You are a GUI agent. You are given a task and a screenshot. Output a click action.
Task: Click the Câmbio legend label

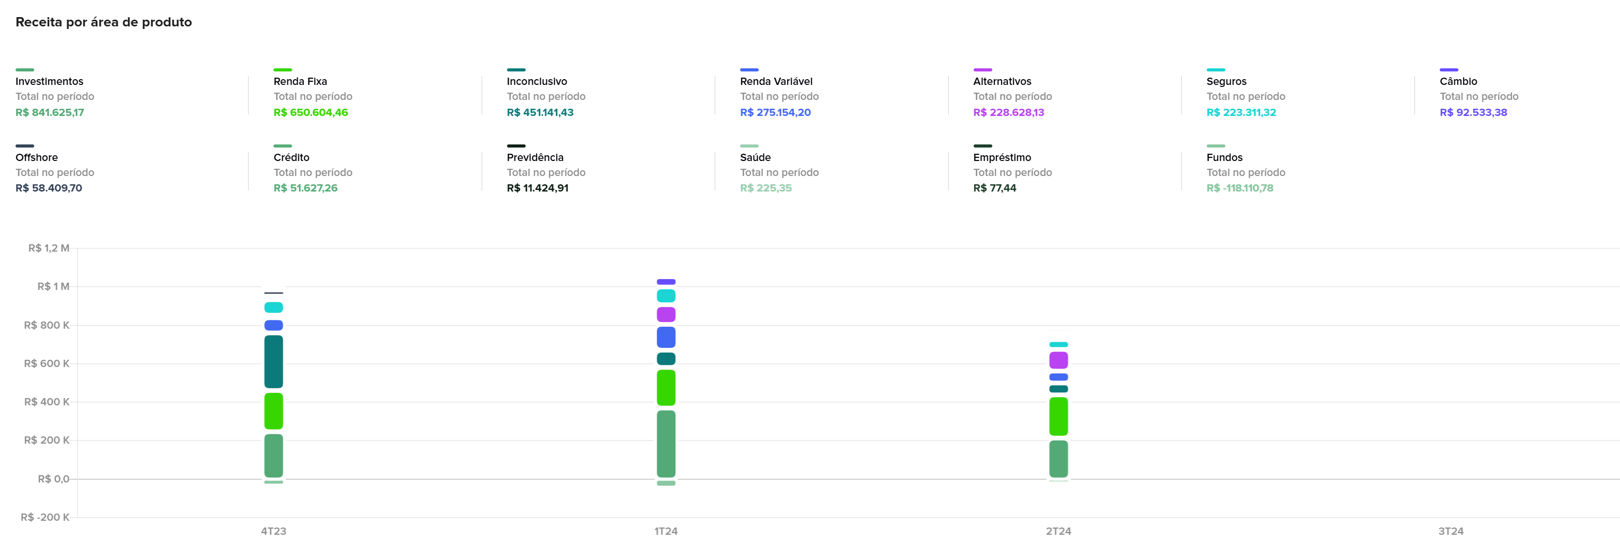tap(1458, 81)
